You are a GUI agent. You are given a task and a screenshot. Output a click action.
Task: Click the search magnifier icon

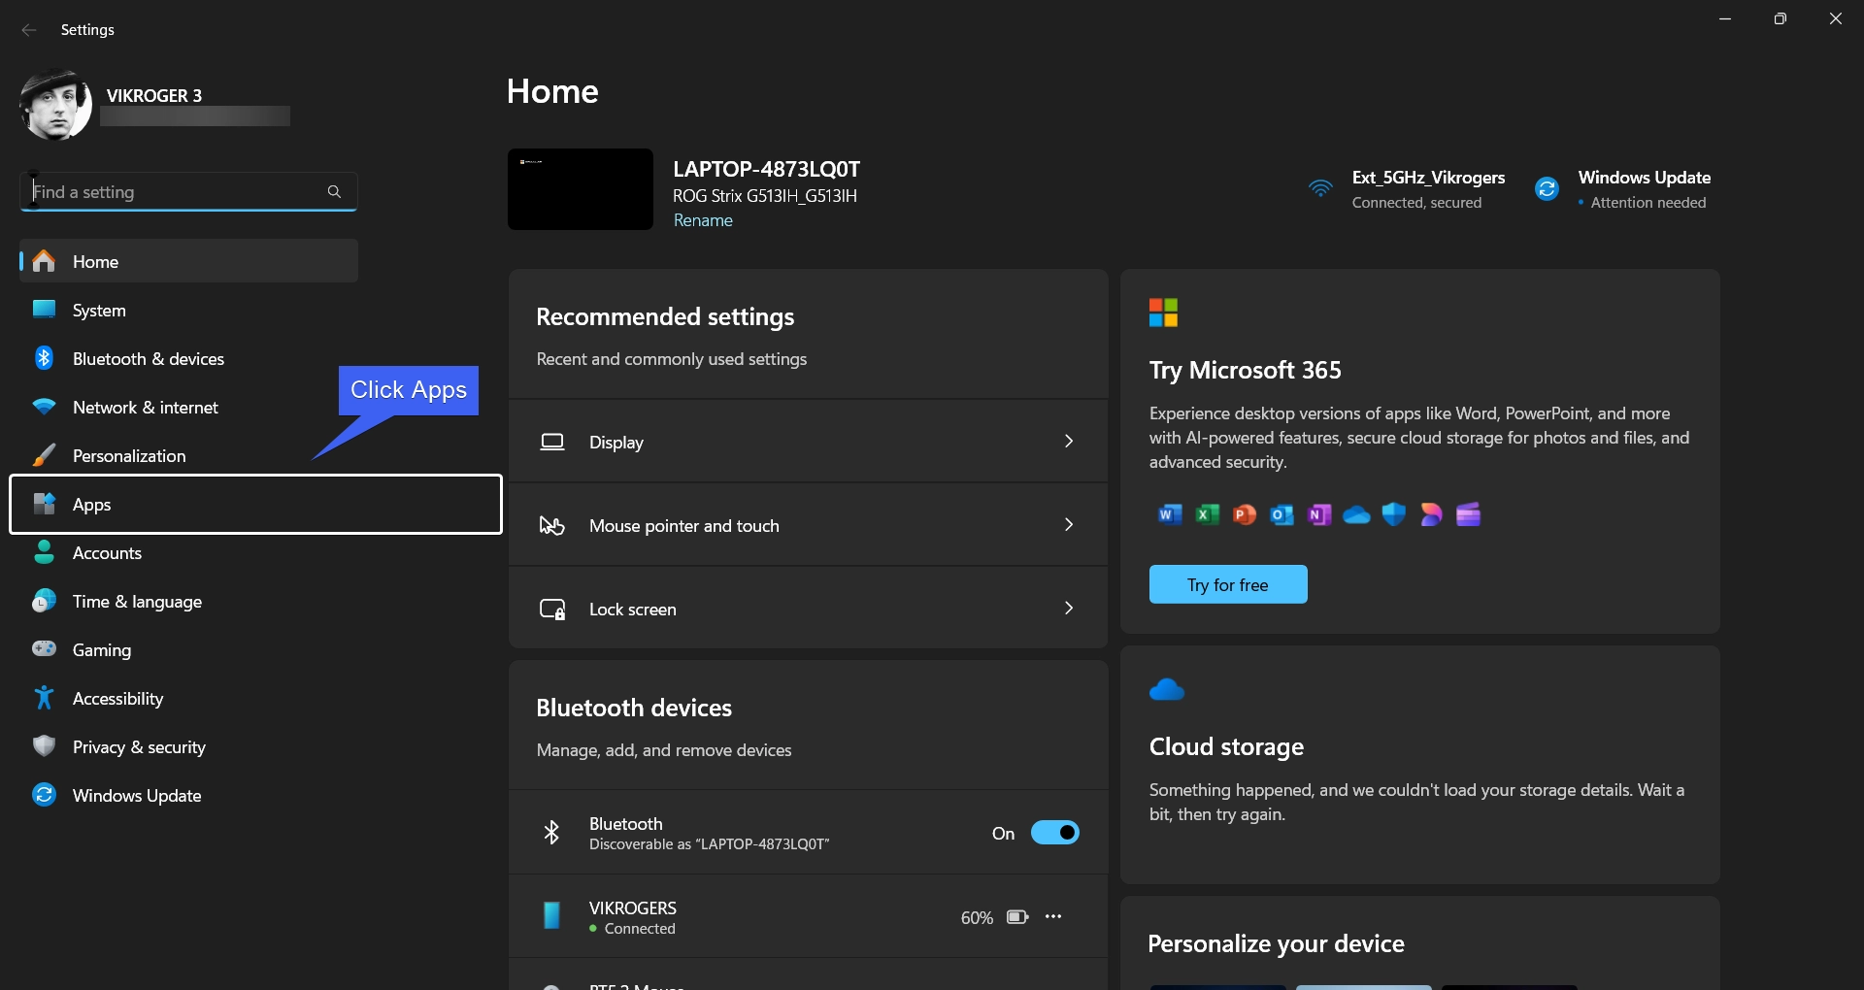point(334,191)
